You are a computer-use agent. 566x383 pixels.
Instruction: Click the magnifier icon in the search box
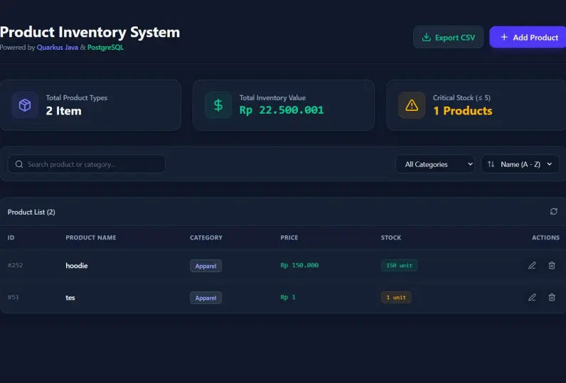point(19,164)
